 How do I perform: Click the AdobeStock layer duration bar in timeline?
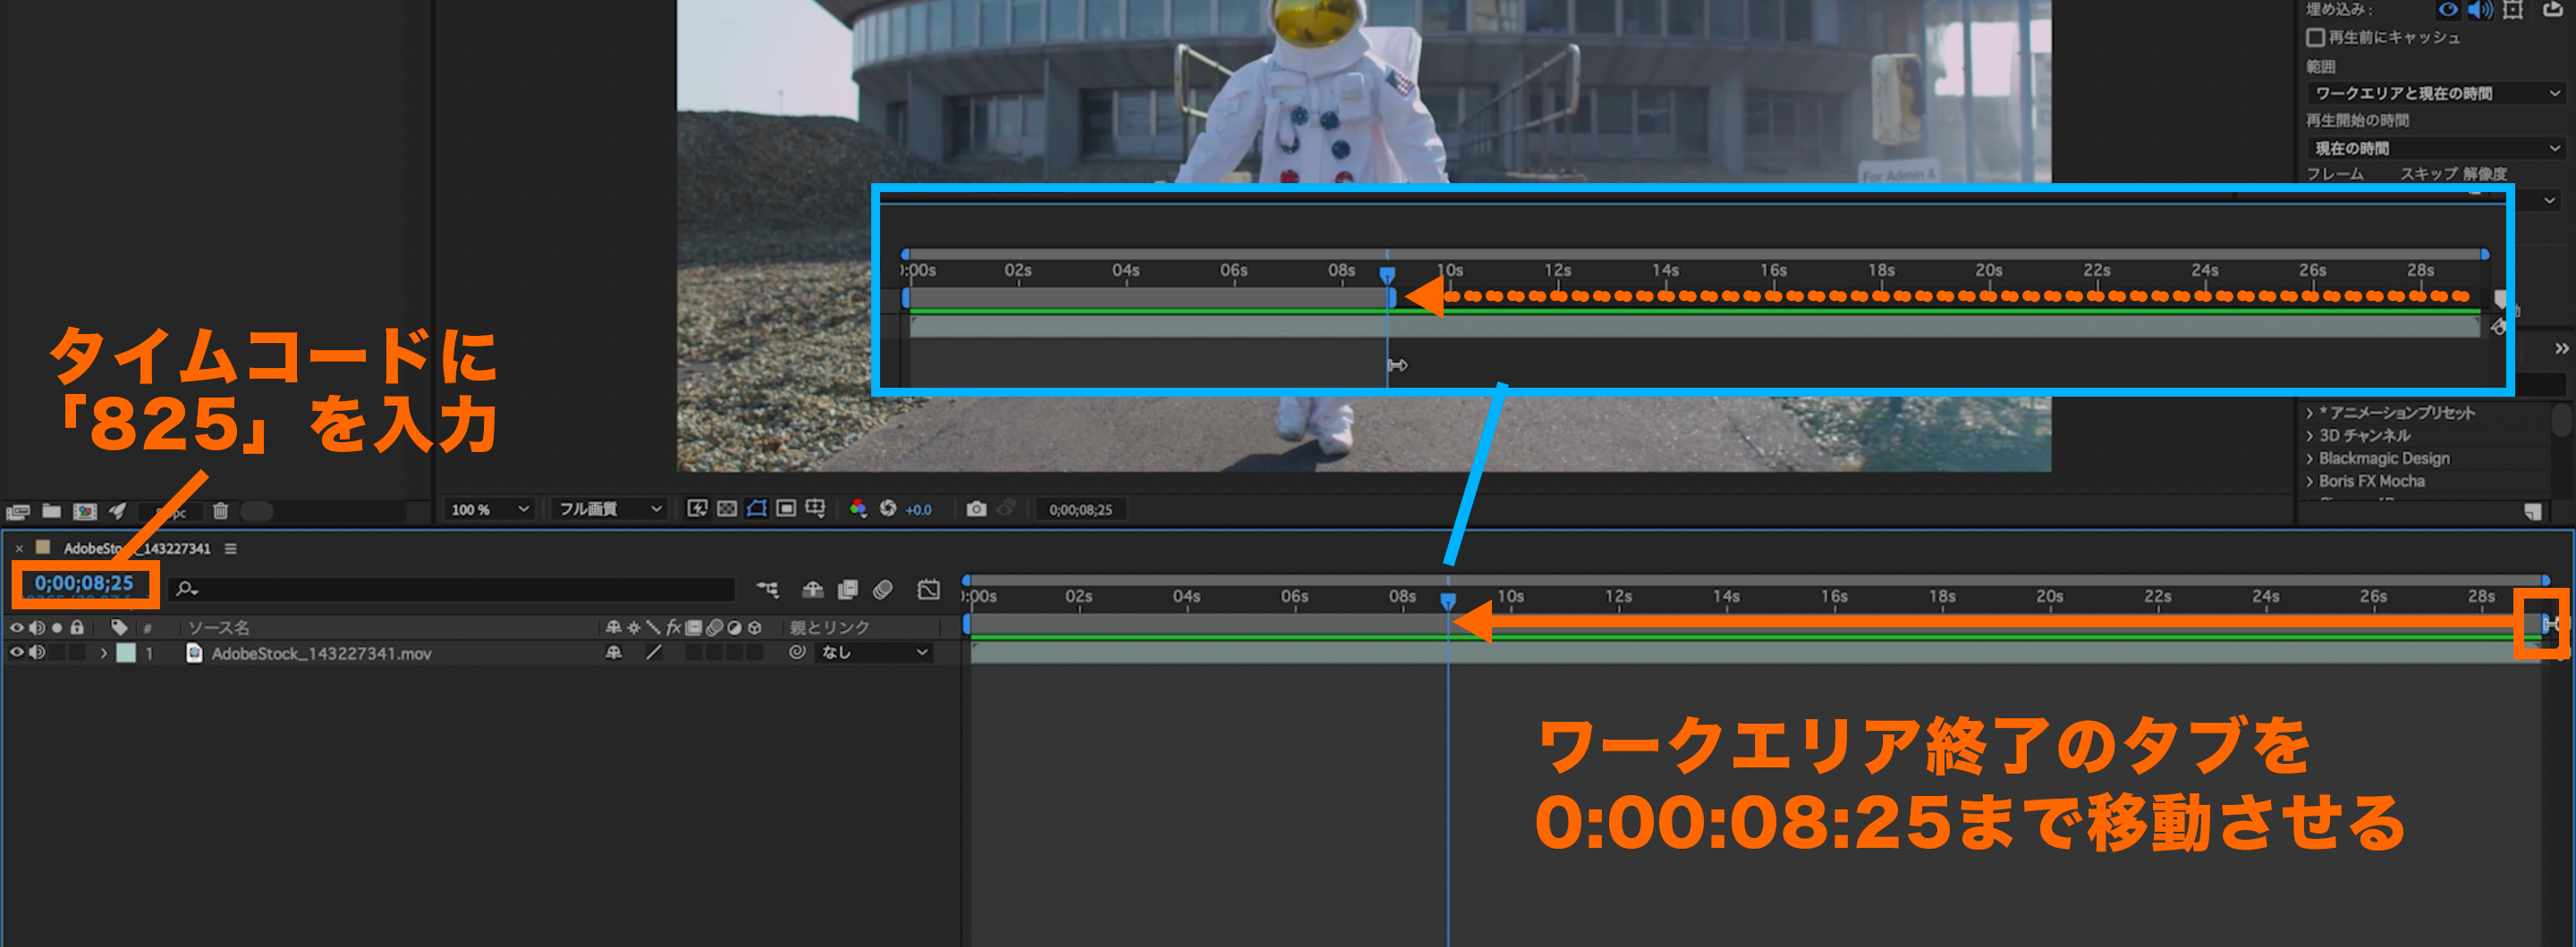click(x=1755, y=653)
